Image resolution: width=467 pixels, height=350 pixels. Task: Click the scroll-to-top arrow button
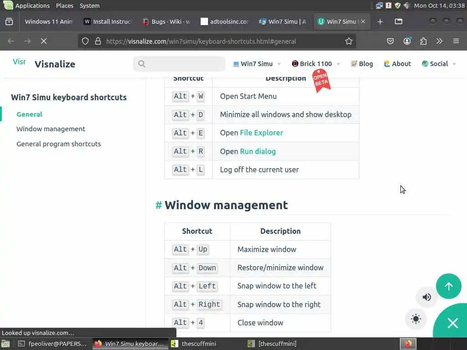(449, 286)
